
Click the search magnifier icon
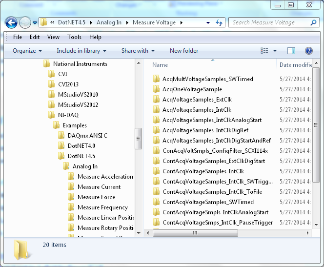[x=313, y=22]
